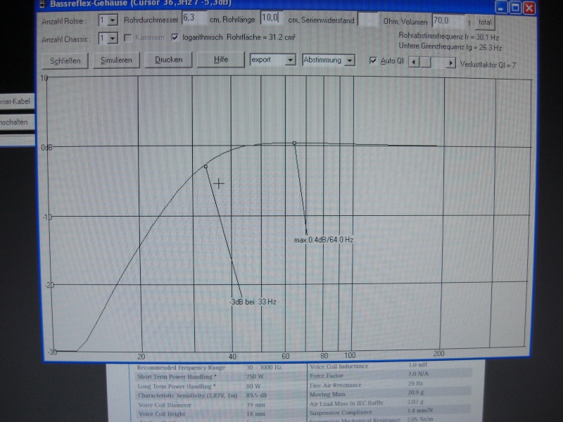Open Hilfe for the bass reflex window
563x422 pixels.
click(221, 60)
